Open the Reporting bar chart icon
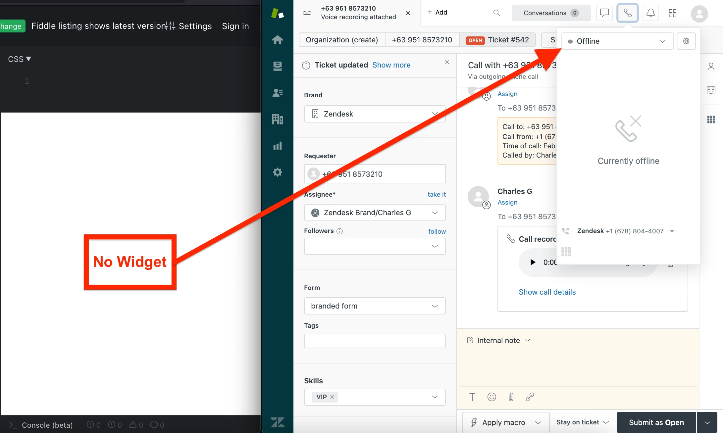 pos(277,146)
